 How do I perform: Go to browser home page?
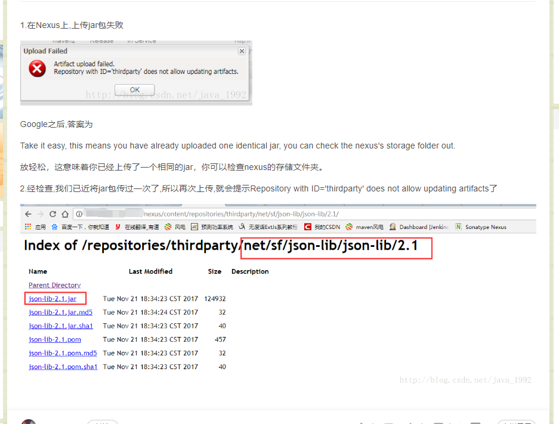[x=65, y=213]
